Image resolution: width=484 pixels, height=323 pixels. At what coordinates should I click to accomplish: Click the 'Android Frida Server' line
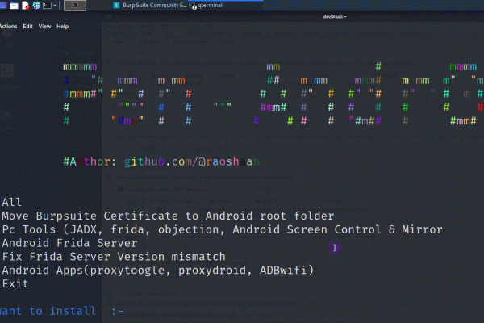click(x=69, y=243)
